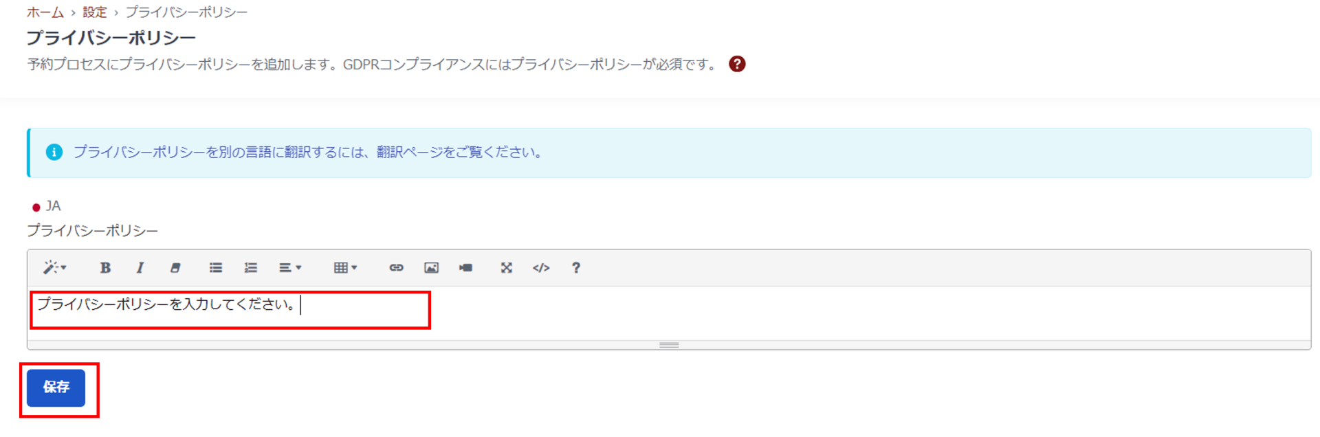This screenshot has height=437, width=1320.
Task: Navigate to 設定 in the breadcrumb
Action: (95, 12)
